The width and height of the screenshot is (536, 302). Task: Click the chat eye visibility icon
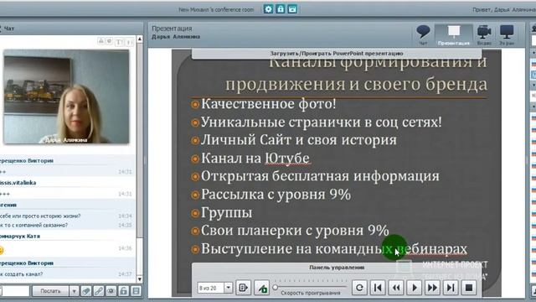pyautogui.click(x=111, y=291)
